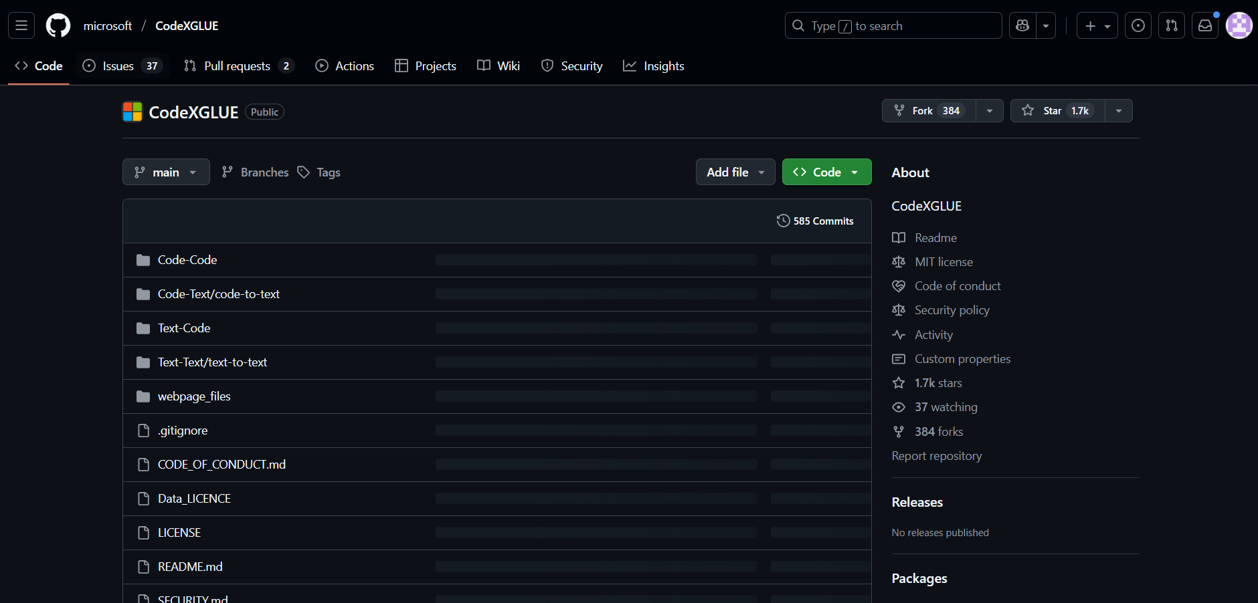Open the Add file dropdown
1258x603 pixels.
tap(735, 172)
